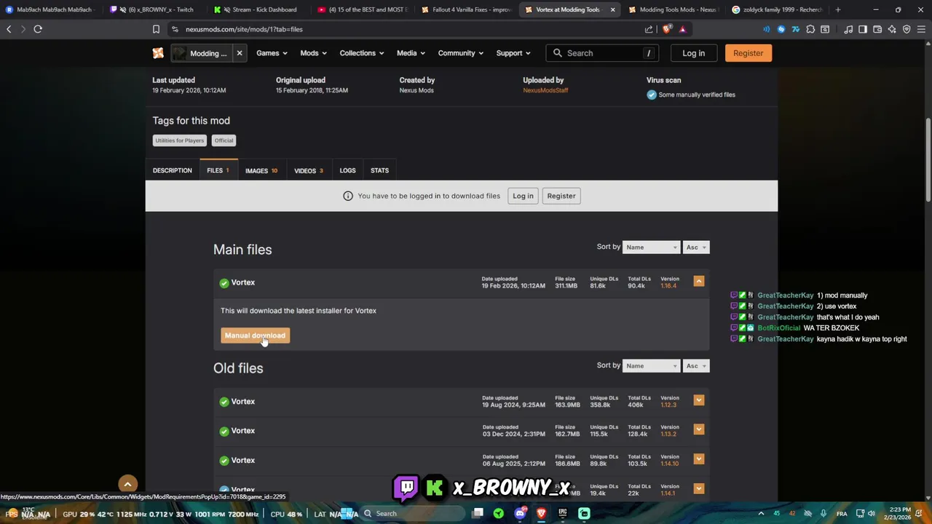Switch to the x_BROWNY_x Twitch tab
The width and height of the screenshot is (932, 524).
[x=154, y=9]
